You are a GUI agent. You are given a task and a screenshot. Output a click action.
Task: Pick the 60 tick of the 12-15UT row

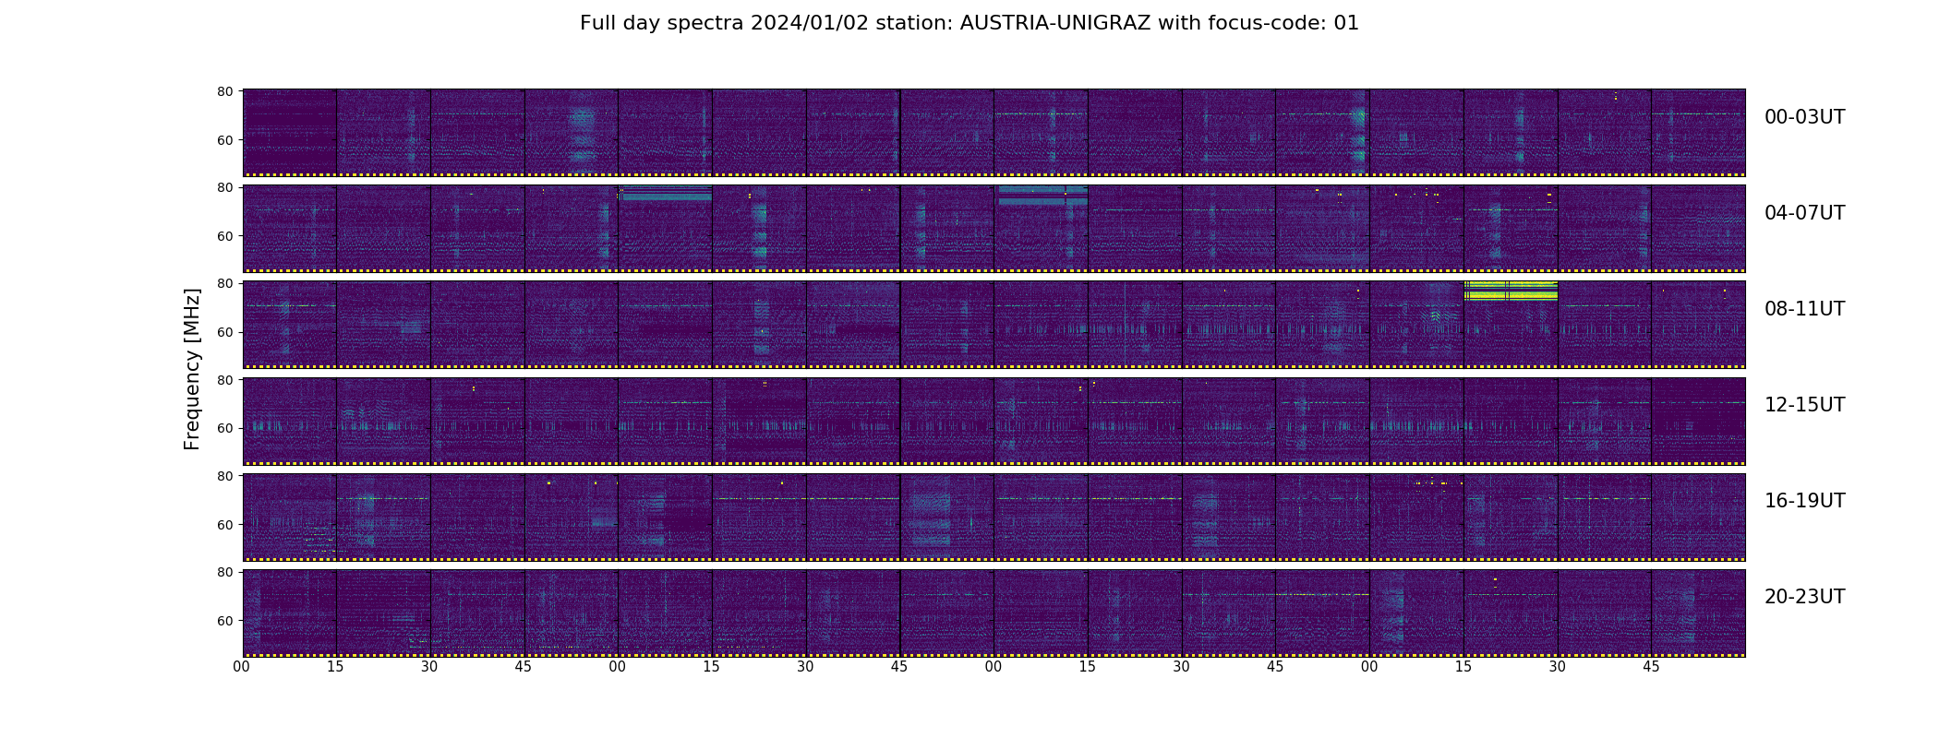224,428
